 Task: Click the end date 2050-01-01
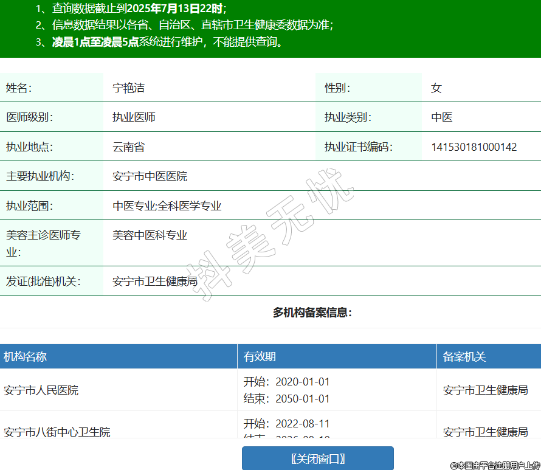click(x=302, y=399)
